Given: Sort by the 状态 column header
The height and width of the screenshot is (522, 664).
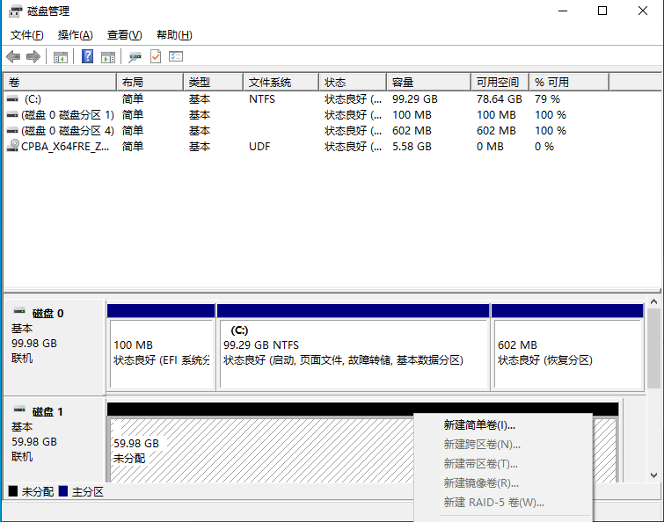Looking at the screenshot, I should [353, 82].
